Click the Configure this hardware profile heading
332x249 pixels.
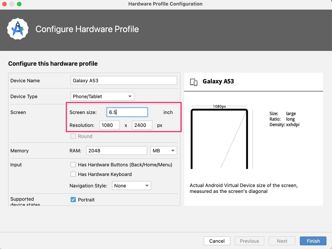[x=53, y=64]
